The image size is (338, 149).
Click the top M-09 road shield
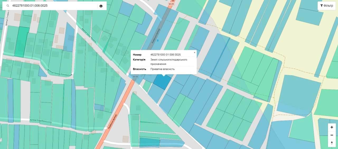pos(172,4)
